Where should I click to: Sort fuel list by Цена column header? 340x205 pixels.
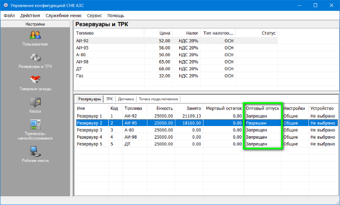[165, 33]
